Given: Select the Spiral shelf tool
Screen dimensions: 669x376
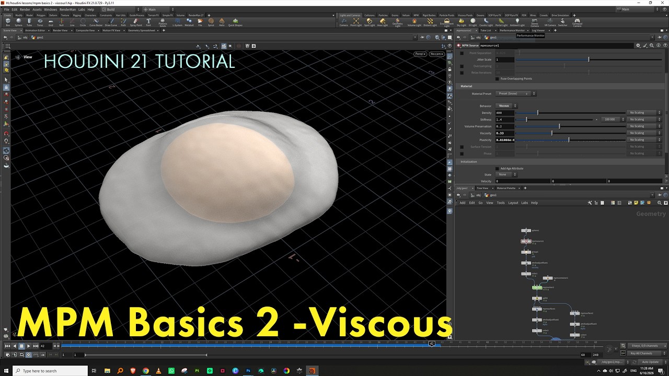Looking at the screenshot, I should point(211,22).
